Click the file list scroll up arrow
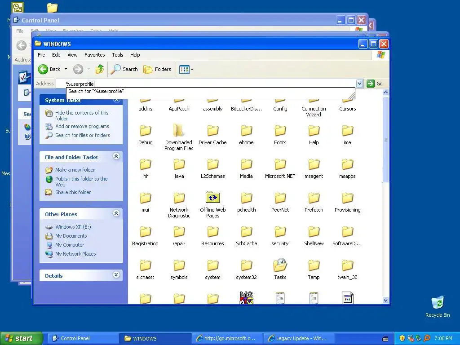The width and height of the screenshot is (460, 345). (x=385, y=93)
